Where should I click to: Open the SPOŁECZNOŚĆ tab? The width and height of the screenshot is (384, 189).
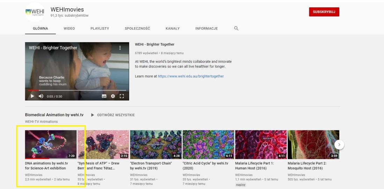click(x=137, y=28)
